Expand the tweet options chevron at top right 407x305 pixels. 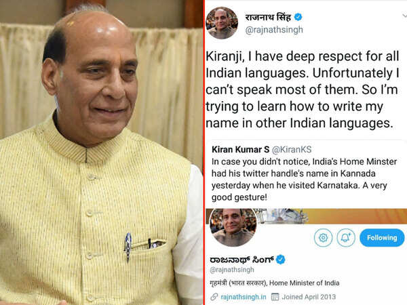(x=404, y=16)
